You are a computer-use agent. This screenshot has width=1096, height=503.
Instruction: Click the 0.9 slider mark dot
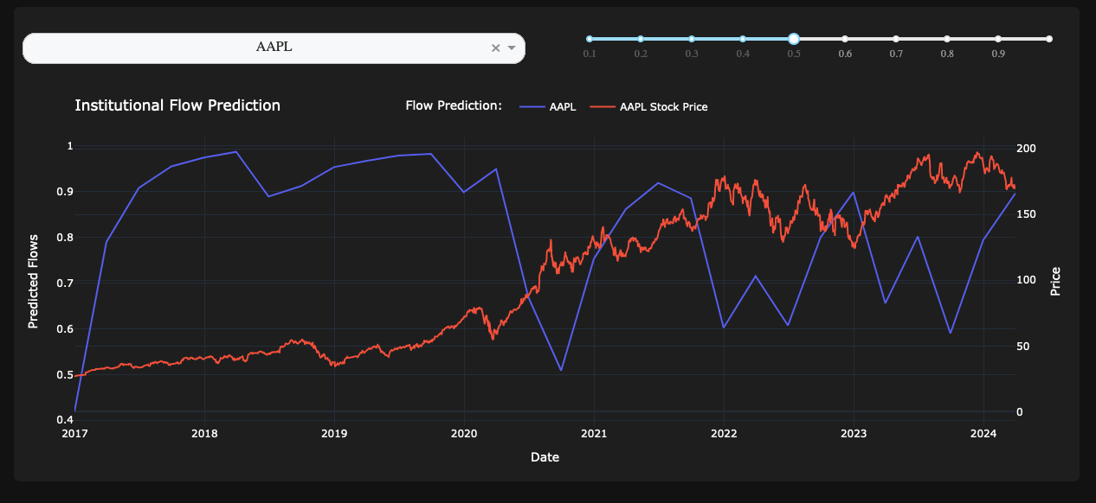click(x=998, y=39)
